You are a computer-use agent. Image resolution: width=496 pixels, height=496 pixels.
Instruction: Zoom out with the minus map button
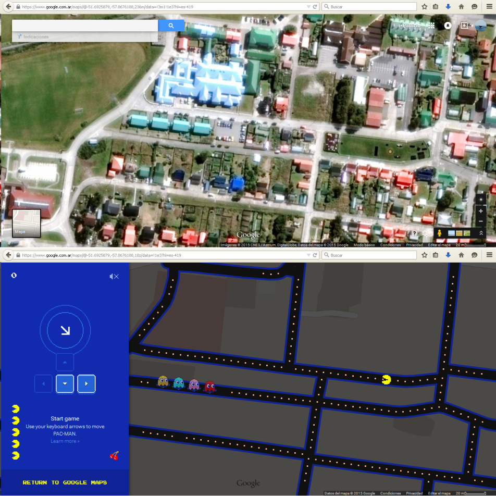click(481, 221)
